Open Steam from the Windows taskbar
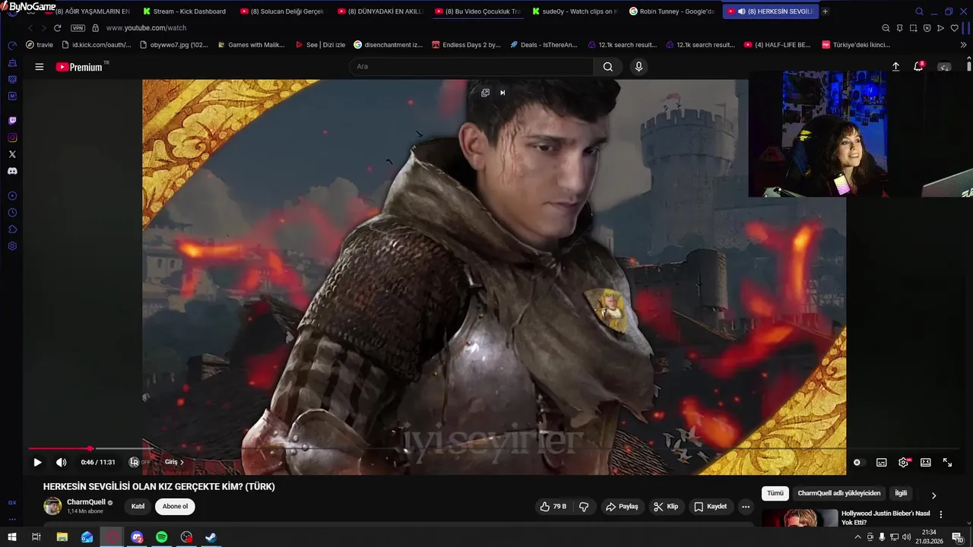Image resolution: width=973 pixels, height=547 pixels. (211, 537)
